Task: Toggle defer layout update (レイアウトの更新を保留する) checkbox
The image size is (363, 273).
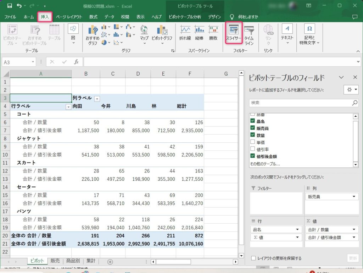Action: click(253, 258)
